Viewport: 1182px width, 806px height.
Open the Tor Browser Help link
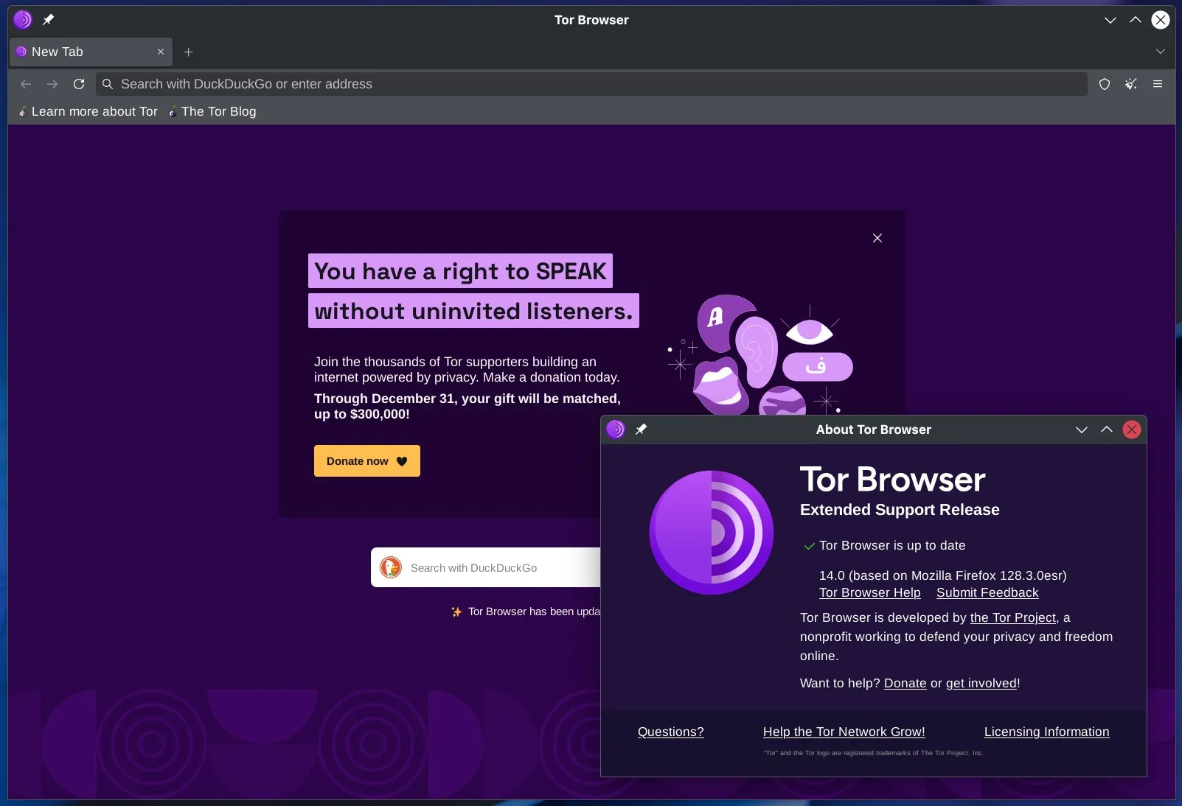click(x=869, y=592)
